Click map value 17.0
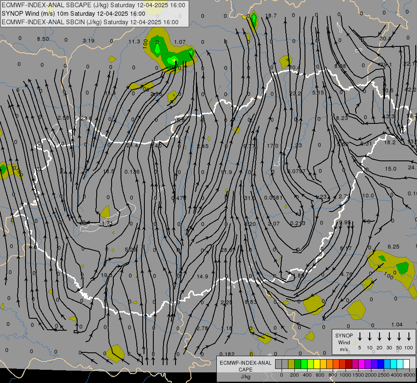This screenshot has height=383, width=417. tap(273, 146)
